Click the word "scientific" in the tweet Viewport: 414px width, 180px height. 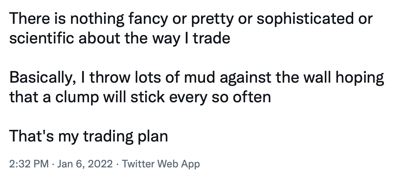(42, 38)
